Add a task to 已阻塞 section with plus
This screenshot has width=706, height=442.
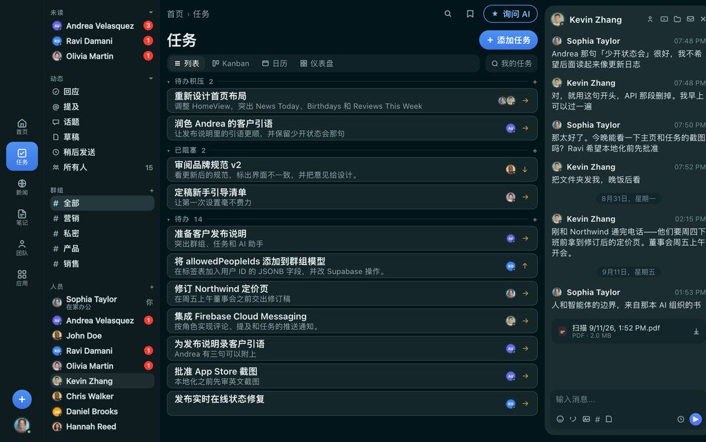point(534,151)
